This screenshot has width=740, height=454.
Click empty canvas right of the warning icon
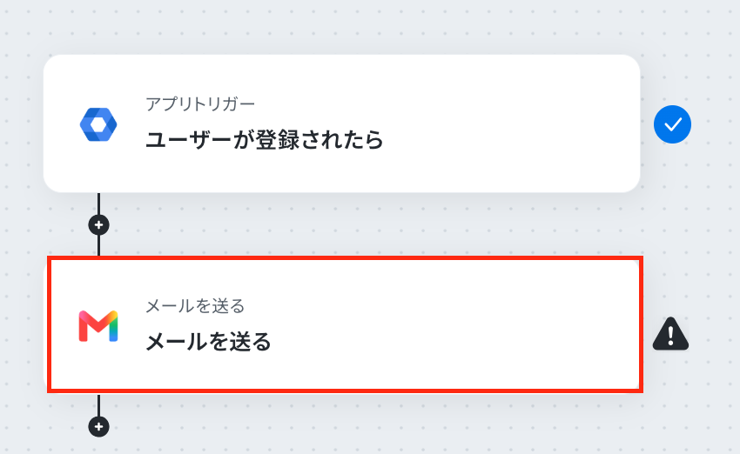pos(715,334)
